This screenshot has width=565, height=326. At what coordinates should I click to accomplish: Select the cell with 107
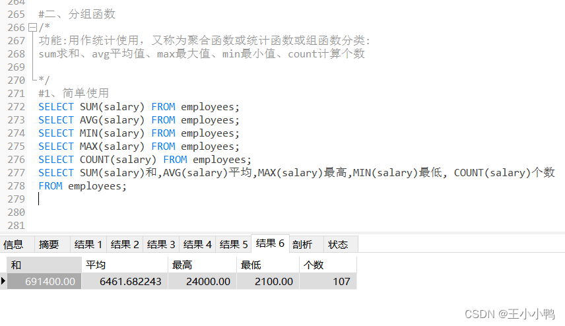[x=328, y=281]
